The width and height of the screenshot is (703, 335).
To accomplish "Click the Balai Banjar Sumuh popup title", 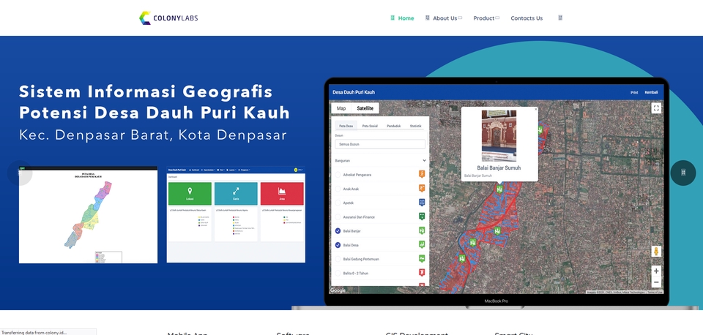I will 499,168.
